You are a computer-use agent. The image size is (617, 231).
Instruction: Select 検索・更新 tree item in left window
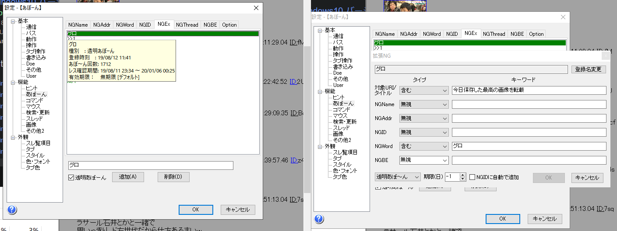[38, 113]
